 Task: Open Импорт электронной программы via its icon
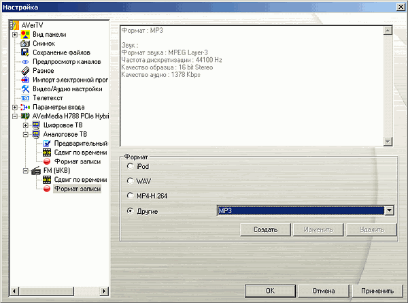coord(25,80)
